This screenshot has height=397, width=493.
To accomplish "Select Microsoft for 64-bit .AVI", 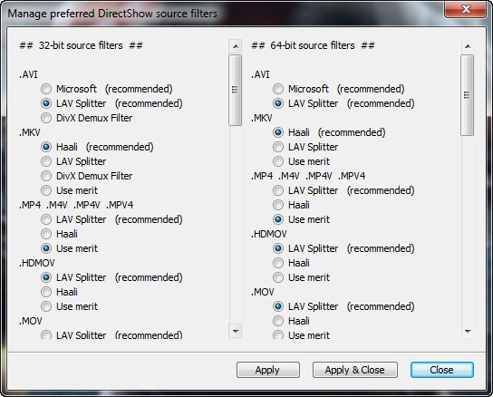I will [278, 89].
